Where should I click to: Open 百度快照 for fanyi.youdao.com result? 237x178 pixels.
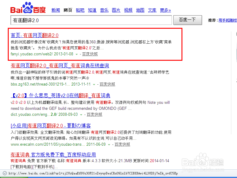(90, 54)
